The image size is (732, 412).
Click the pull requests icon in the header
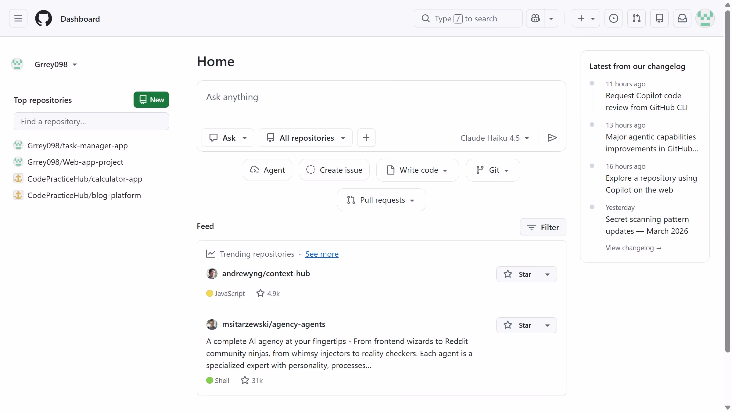637,18
